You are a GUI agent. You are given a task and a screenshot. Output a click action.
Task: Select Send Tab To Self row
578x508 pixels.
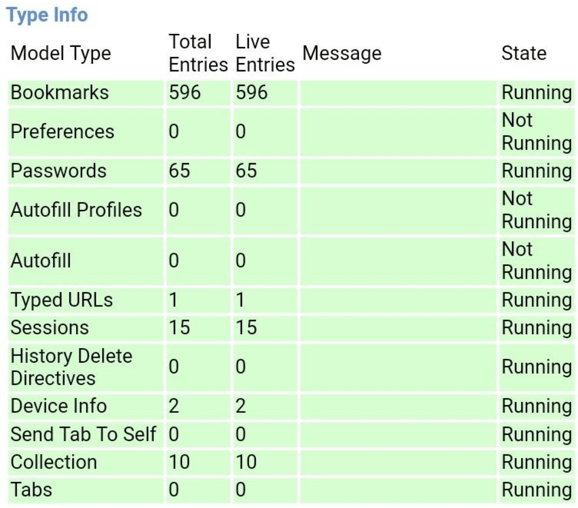coord(291,434)
